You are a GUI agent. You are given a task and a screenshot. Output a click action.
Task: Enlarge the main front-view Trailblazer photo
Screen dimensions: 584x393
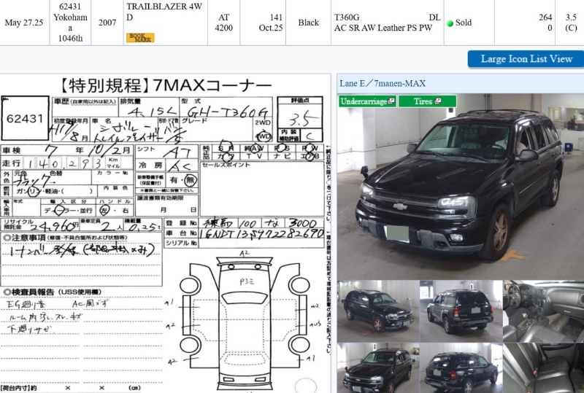tap(460, 186)
